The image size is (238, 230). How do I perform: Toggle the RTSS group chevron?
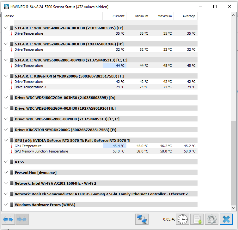click(x=6, y=162)
